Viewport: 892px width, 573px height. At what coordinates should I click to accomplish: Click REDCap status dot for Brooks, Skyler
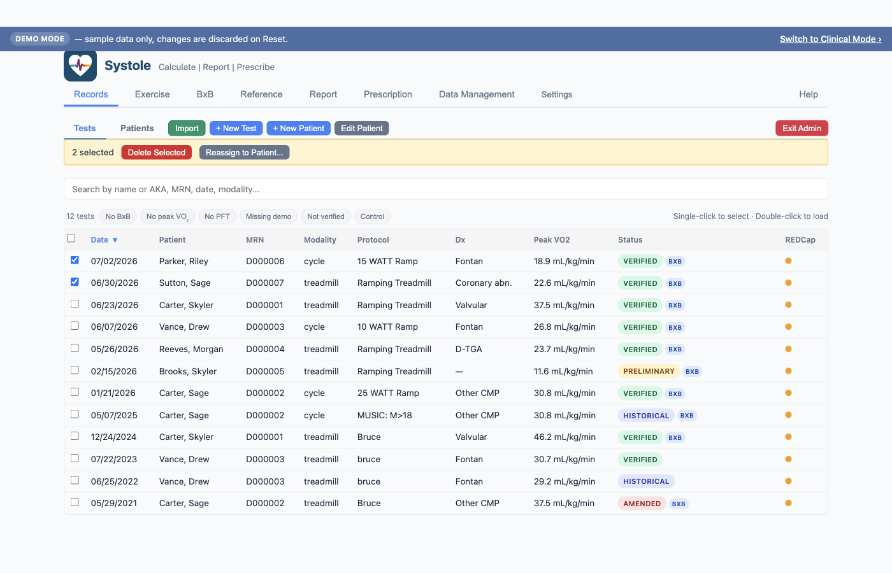coord(788,371)
